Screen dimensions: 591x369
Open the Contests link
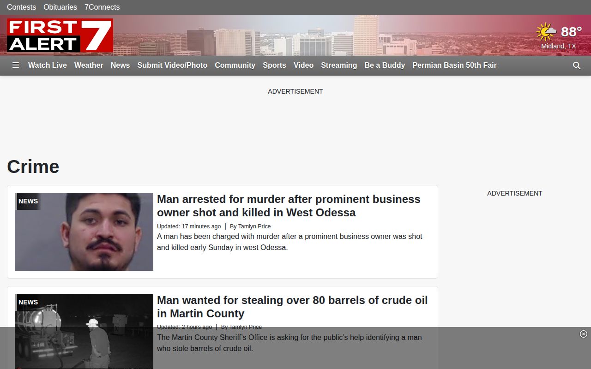coord(21,7)
